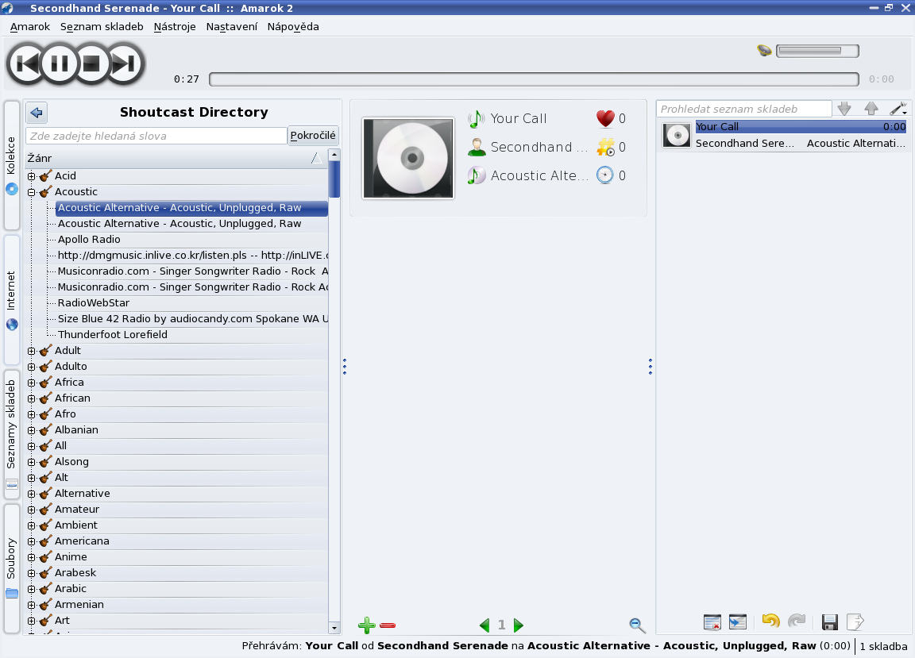This screenshot has height=658, width=915.
Task: Expand the Africa genre
Action: [32, 383]
